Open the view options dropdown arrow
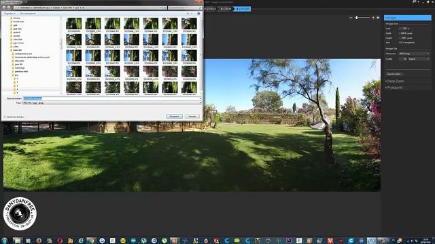 click(x=192, y=14)
